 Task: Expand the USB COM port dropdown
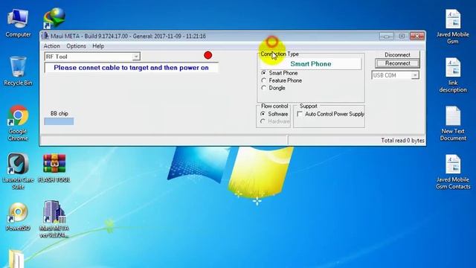coord(415,75)
